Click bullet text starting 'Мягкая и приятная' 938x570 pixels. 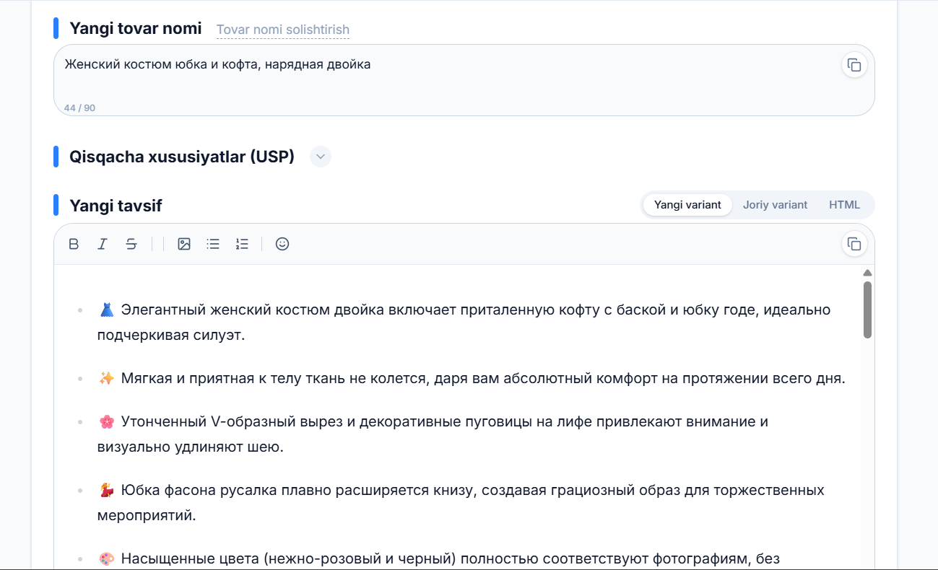point(472,378)
